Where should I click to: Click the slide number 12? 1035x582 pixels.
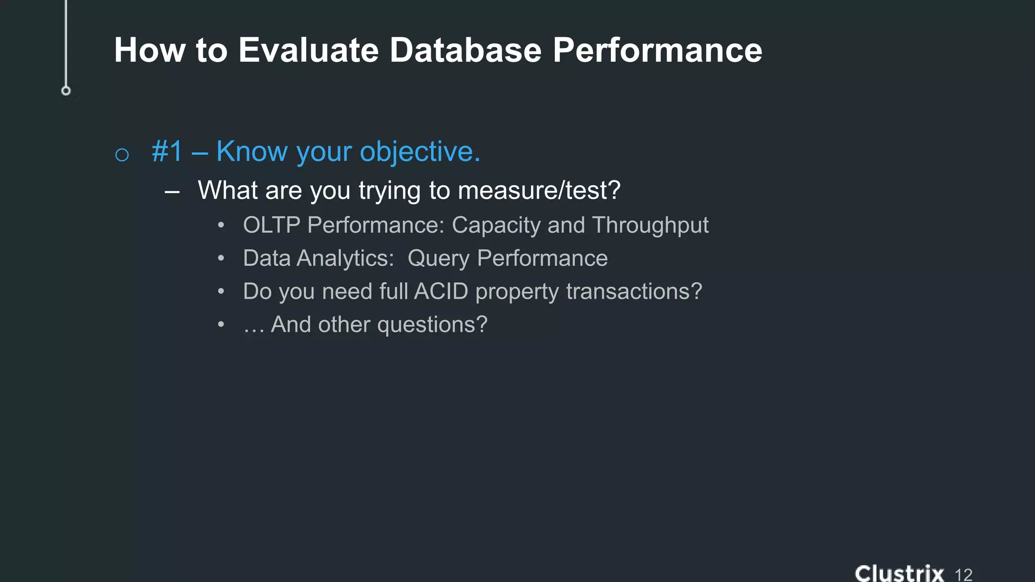[963, 574]
